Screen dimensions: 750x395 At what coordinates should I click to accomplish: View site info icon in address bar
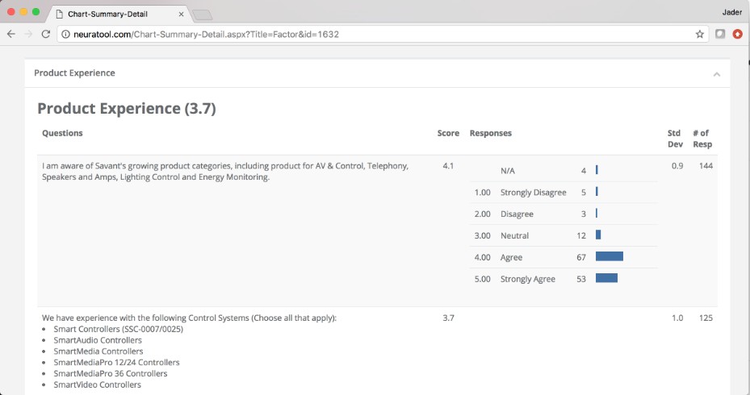65,35
